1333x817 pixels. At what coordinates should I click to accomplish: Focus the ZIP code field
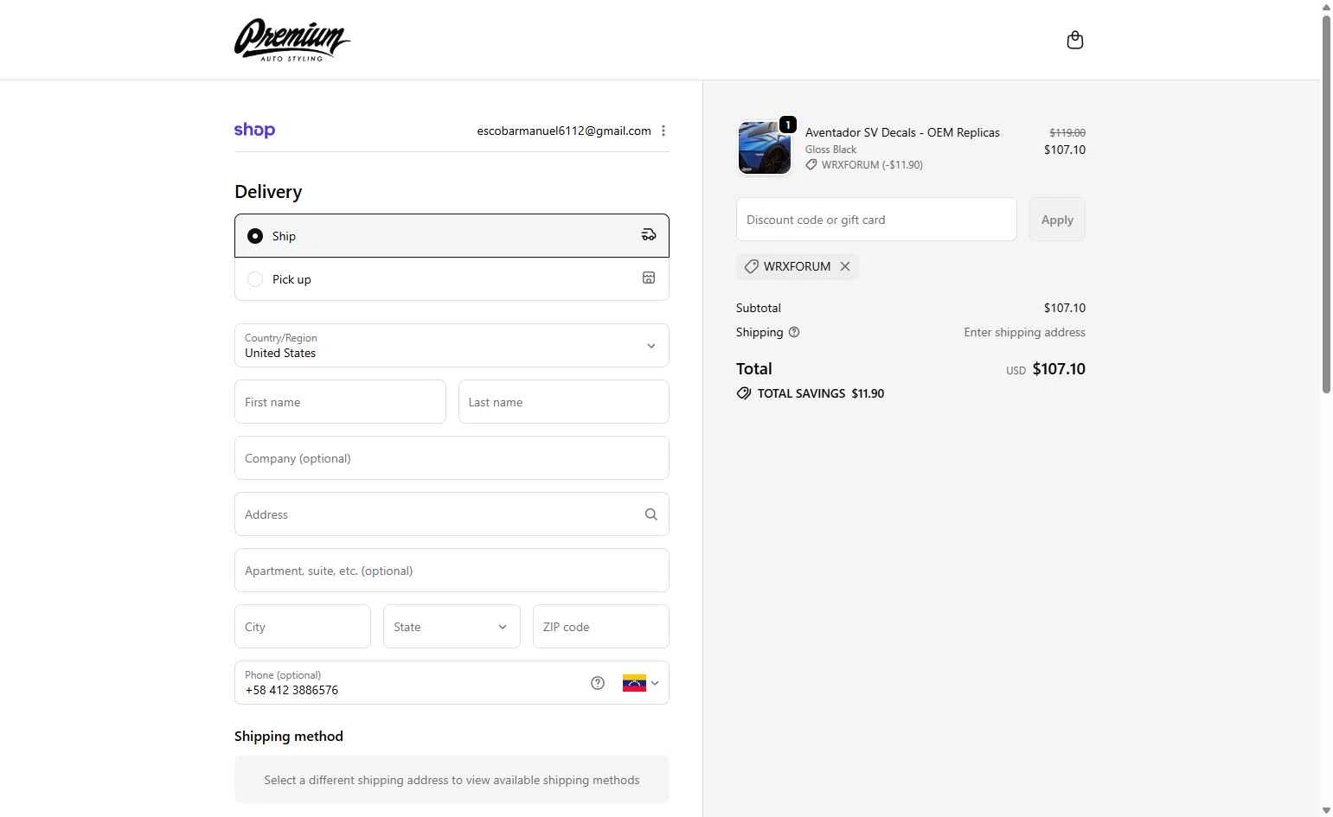(601, 627)
